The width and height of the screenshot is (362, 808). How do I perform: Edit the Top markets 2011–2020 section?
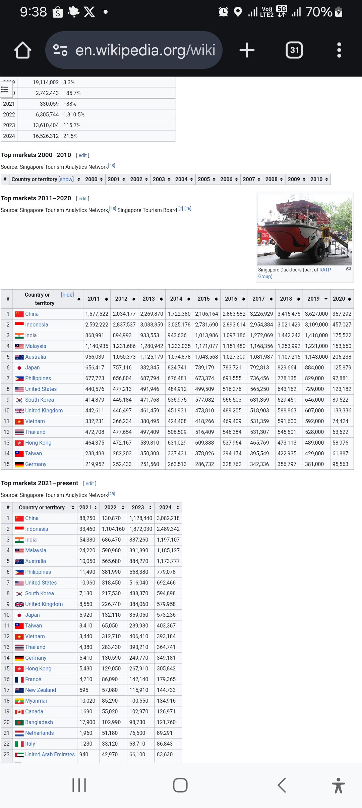pos(83,199)
